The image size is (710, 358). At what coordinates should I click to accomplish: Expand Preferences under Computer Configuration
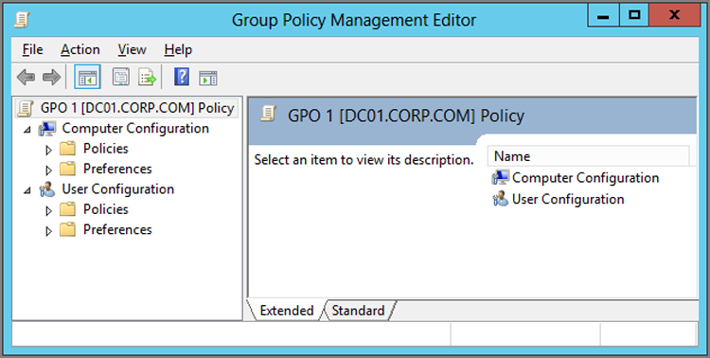[x=49, y=170]
